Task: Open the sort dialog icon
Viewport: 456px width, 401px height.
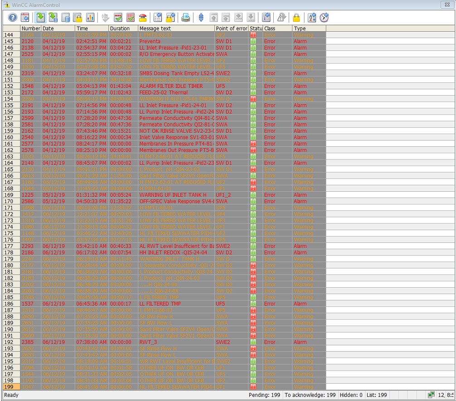Action: tap(311, 18)
